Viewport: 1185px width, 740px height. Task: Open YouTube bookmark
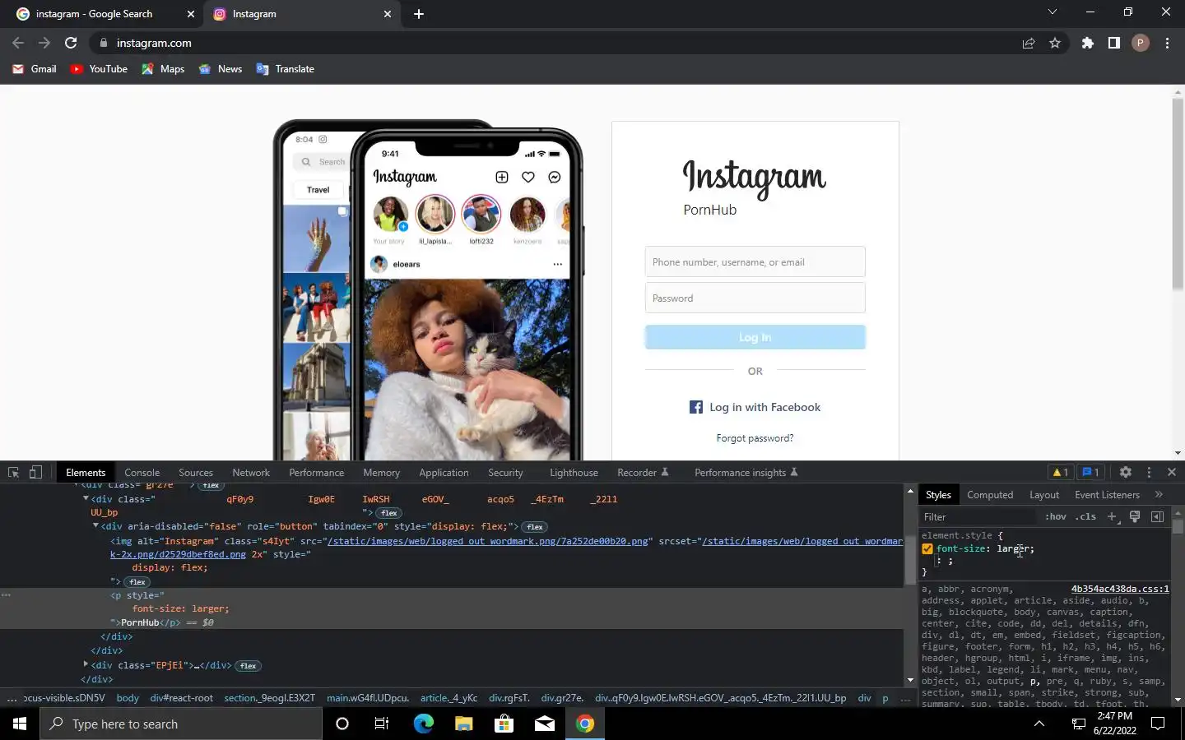(x=99, y=69)
